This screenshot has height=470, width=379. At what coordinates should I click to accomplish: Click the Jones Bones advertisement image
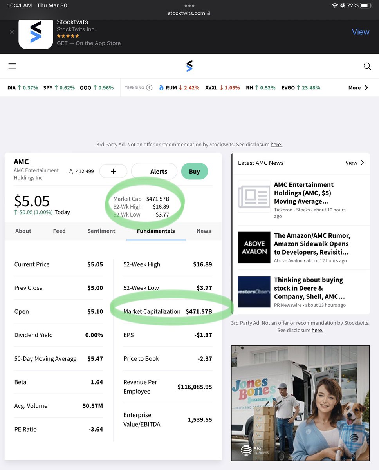300,403
